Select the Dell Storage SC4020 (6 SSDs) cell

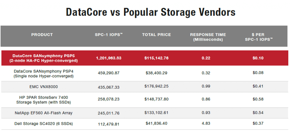[x=44, y=124]
